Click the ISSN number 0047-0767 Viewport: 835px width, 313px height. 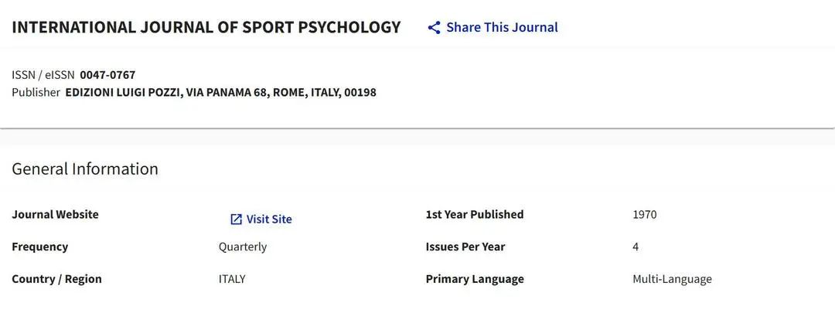(x=107, y=75)
